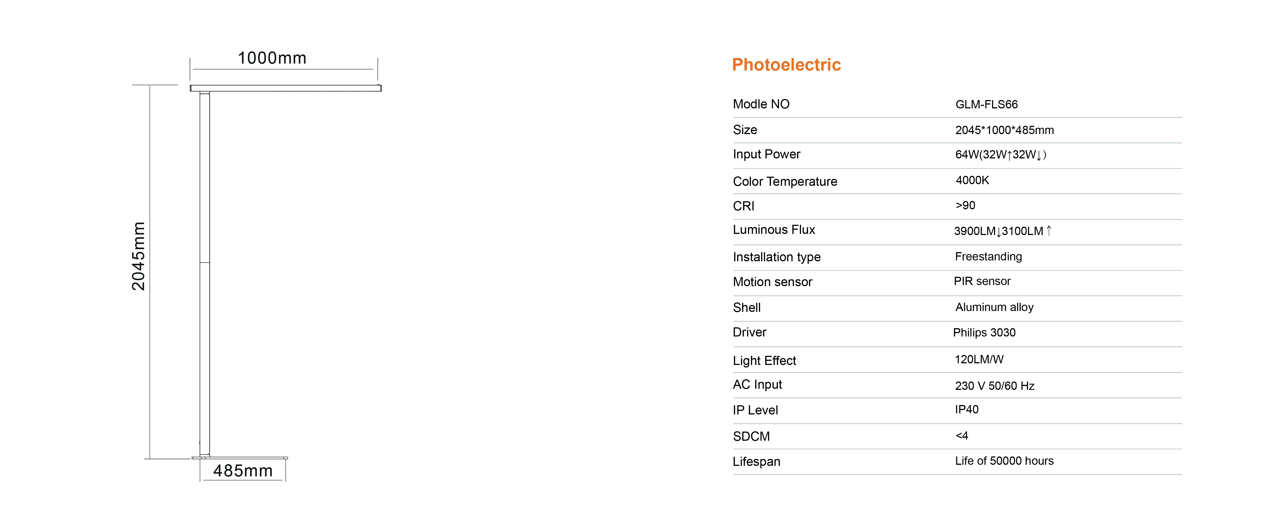Select the Size value 2045*1000*485mm
Viewport: 1268px width, 509px height.
[1004, 130]
